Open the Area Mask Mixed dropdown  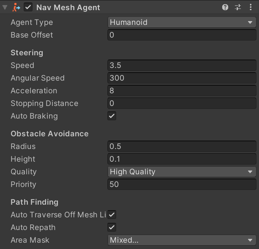(x=182, y=240)
